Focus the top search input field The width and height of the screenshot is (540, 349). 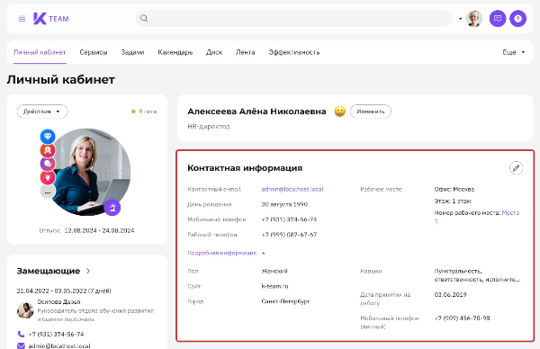(x=293, y=18)
